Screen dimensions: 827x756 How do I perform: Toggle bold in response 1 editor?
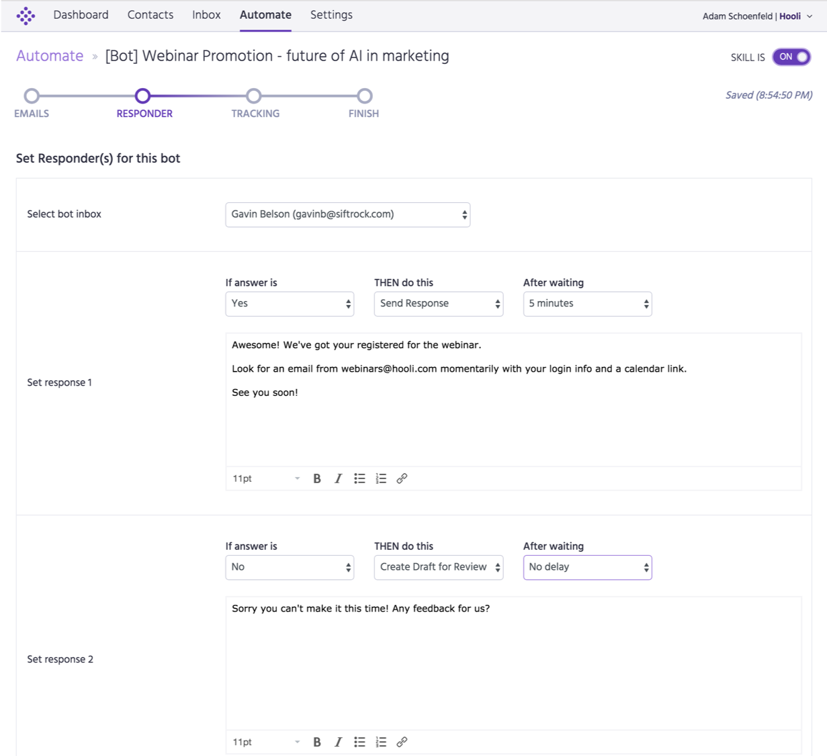(317, 478)
